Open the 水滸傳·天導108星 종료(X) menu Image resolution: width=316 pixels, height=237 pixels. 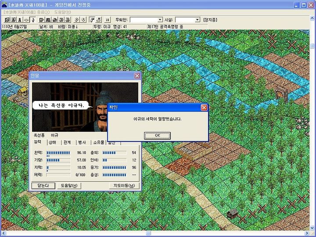pyautogui.click(x=27, y=12)
